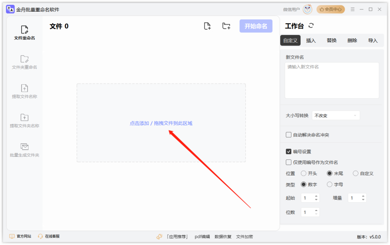
Task: Click the 在线客服 headset icon
Action: pos(40,236)
